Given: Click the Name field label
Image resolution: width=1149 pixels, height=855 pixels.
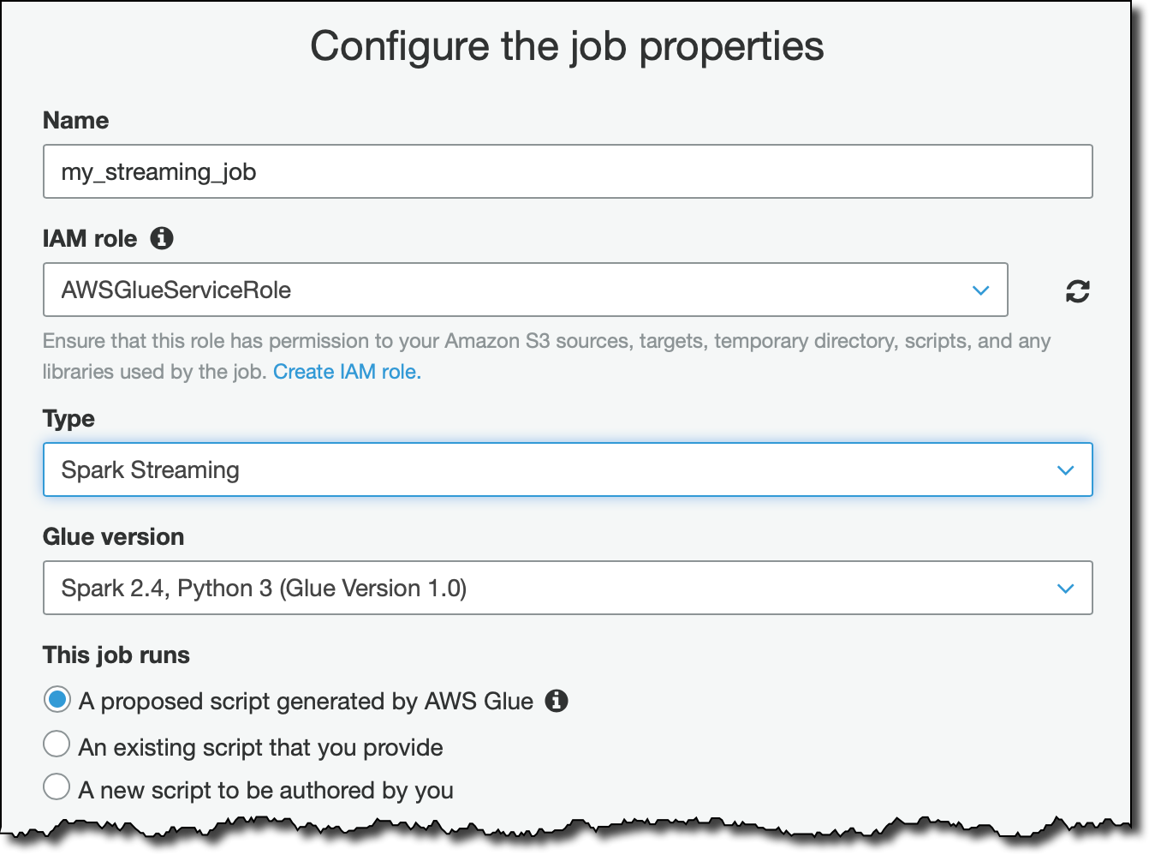Looking at the screenshot, I should tap(76, 121).
